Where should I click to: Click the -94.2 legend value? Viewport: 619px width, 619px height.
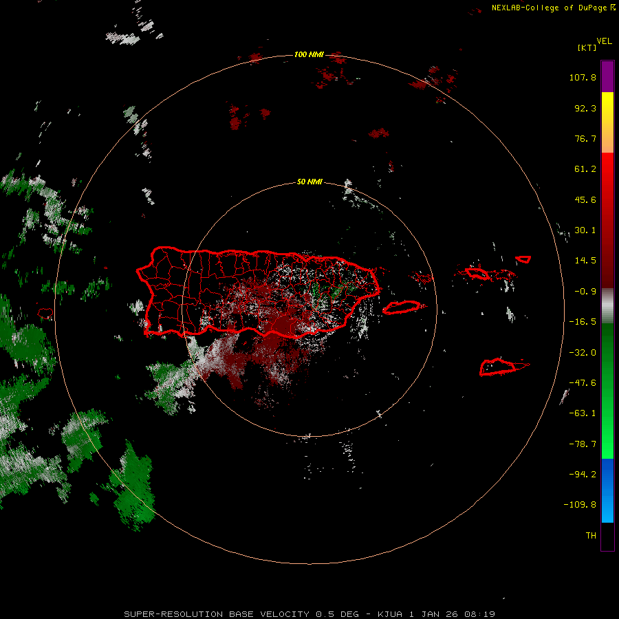coord(583,474)
